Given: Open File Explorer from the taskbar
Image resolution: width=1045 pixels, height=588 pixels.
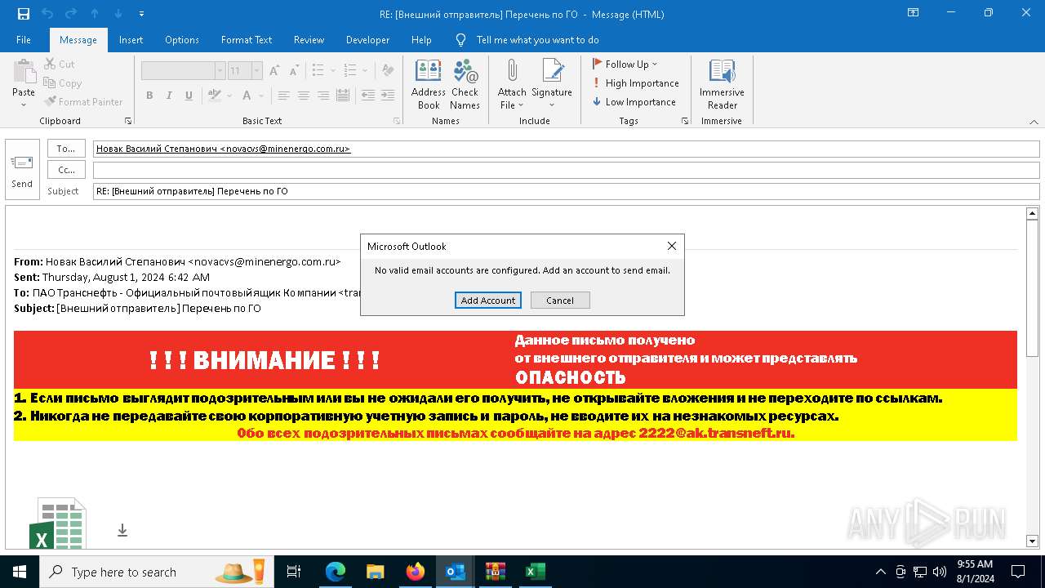Looking at the screenshot, I should 376,572.
